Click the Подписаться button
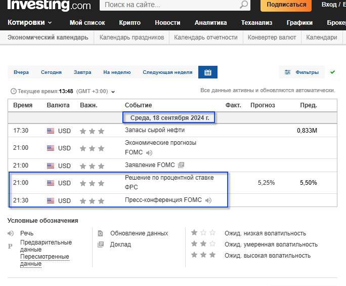Screen dimensions: 346x286 coord(286,5)
